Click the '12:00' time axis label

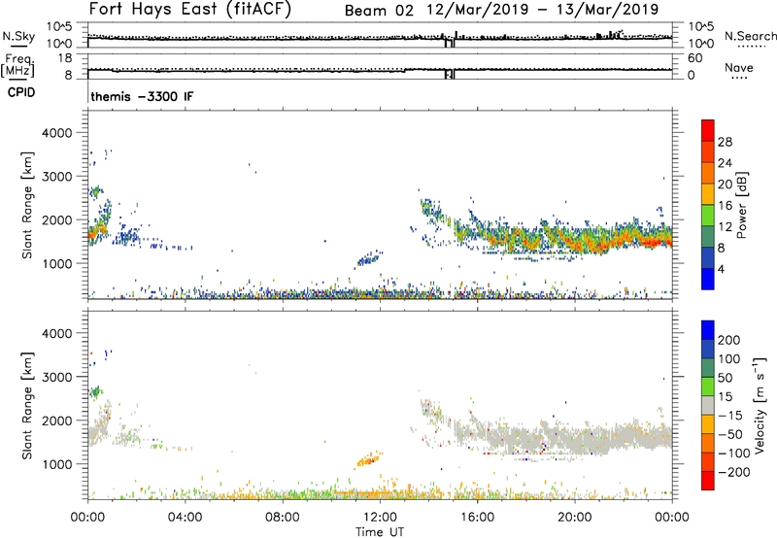[x=380, y=518]
